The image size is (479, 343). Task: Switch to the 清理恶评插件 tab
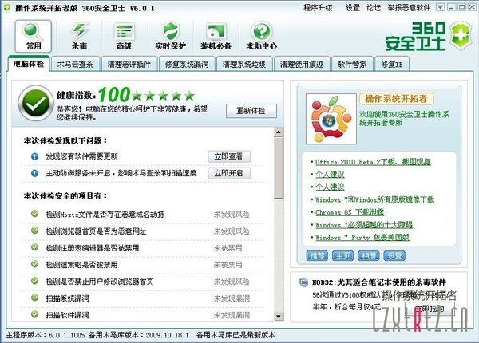129,65
